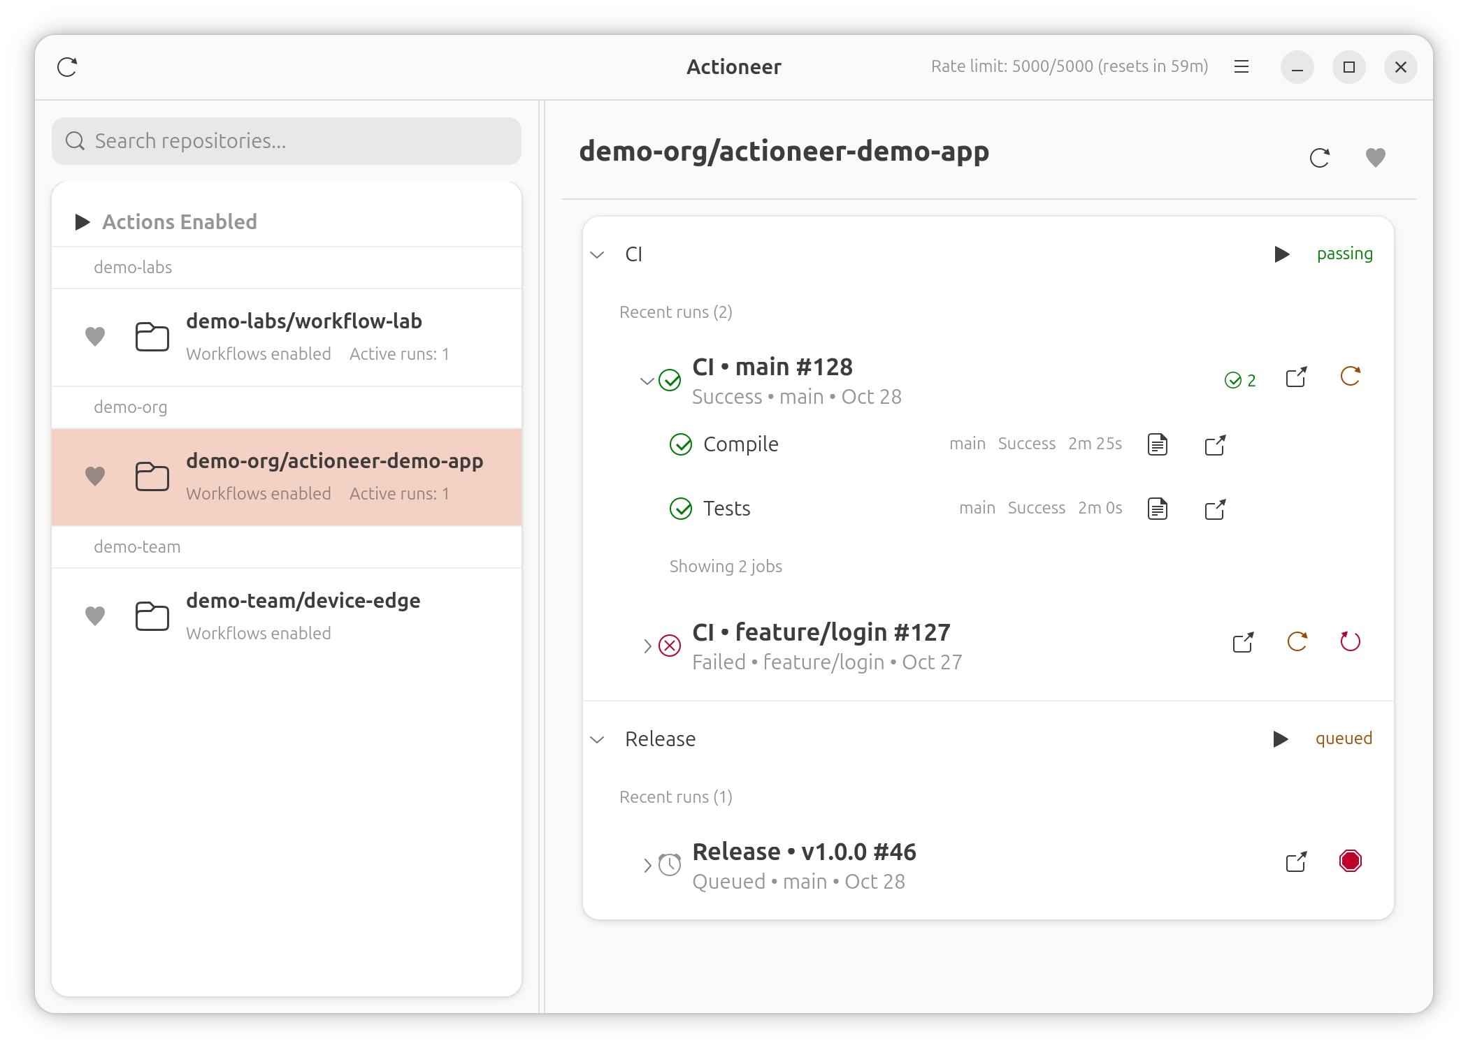Click the Search repositories field
Screen dimensions: 1468x1048
286,140
